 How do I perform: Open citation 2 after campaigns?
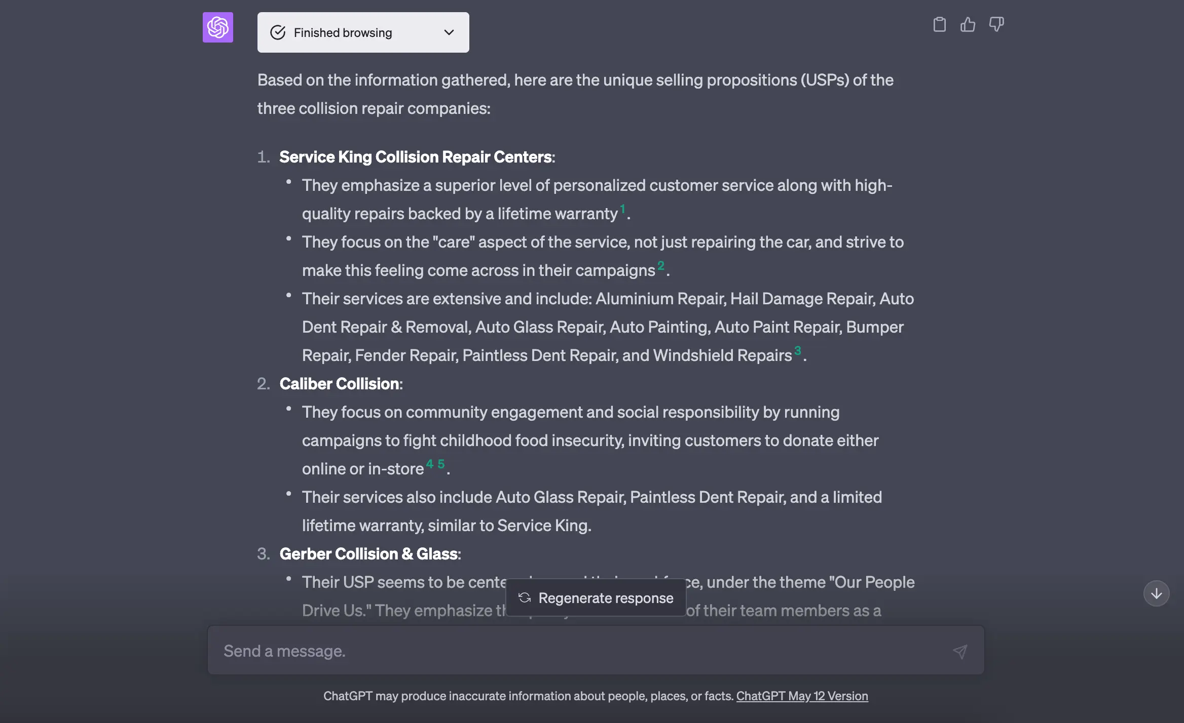click(x=660, y=265)
